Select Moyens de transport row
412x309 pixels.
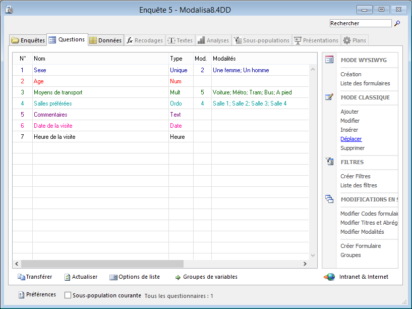click(160, 92)
